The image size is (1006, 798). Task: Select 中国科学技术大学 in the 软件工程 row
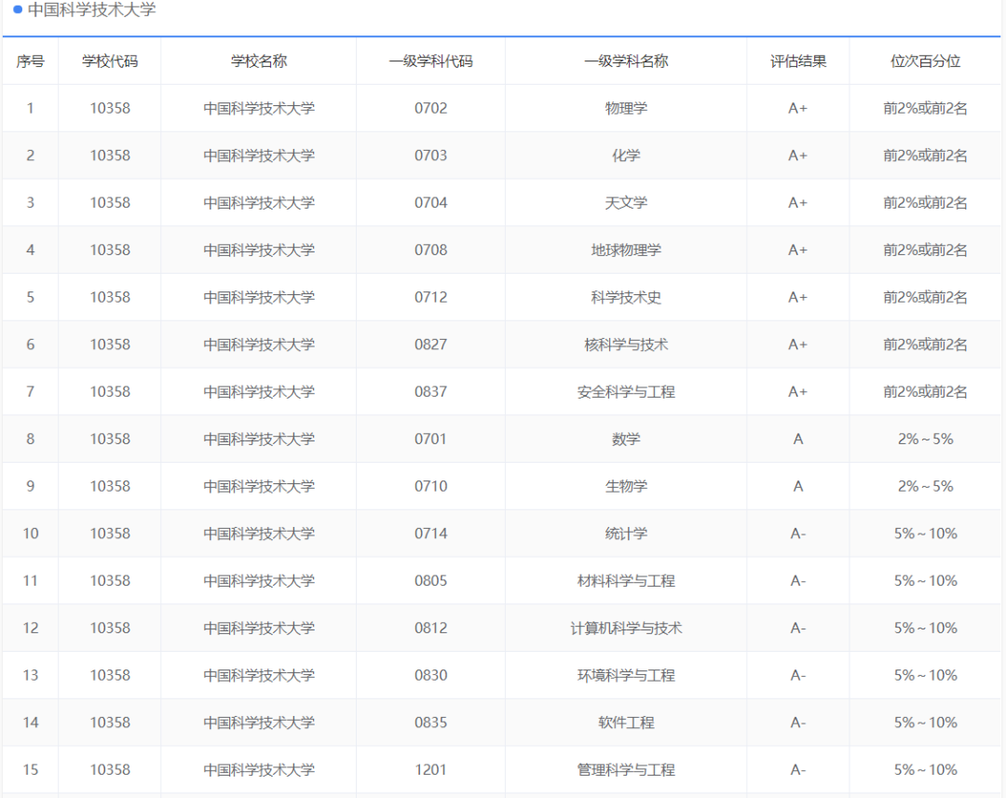click(259, 723)
